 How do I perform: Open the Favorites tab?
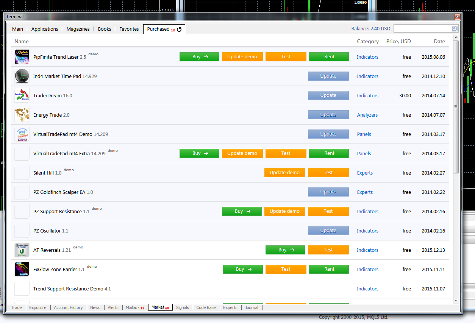pyautogui.click(x=129, y=29)
